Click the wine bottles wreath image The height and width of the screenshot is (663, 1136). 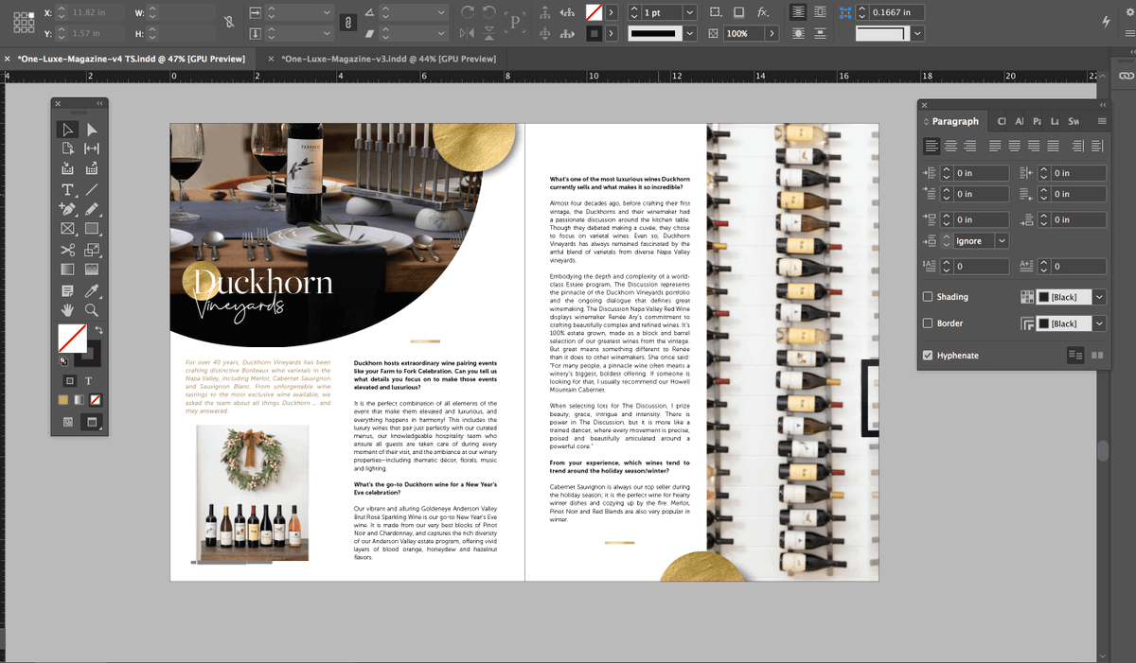[253, 493]
